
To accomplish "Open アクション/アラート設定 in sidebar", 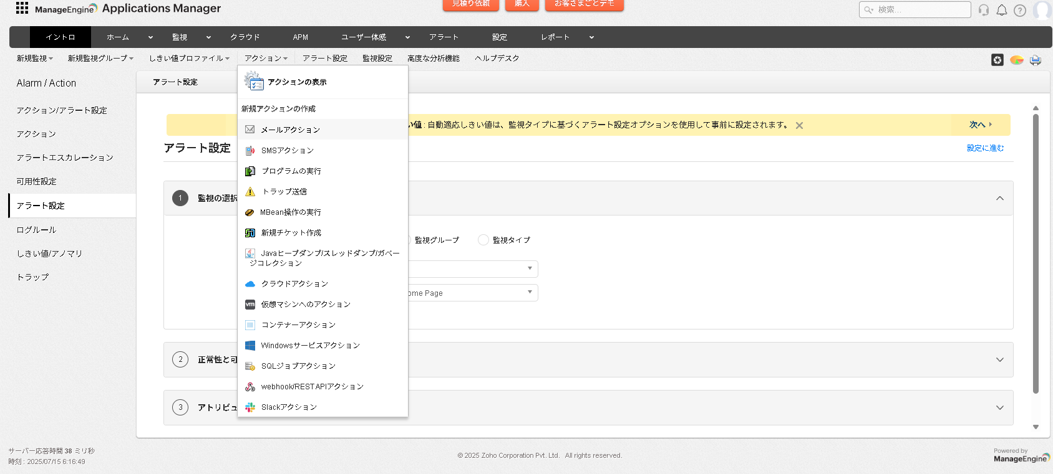I will coord(62,110).
